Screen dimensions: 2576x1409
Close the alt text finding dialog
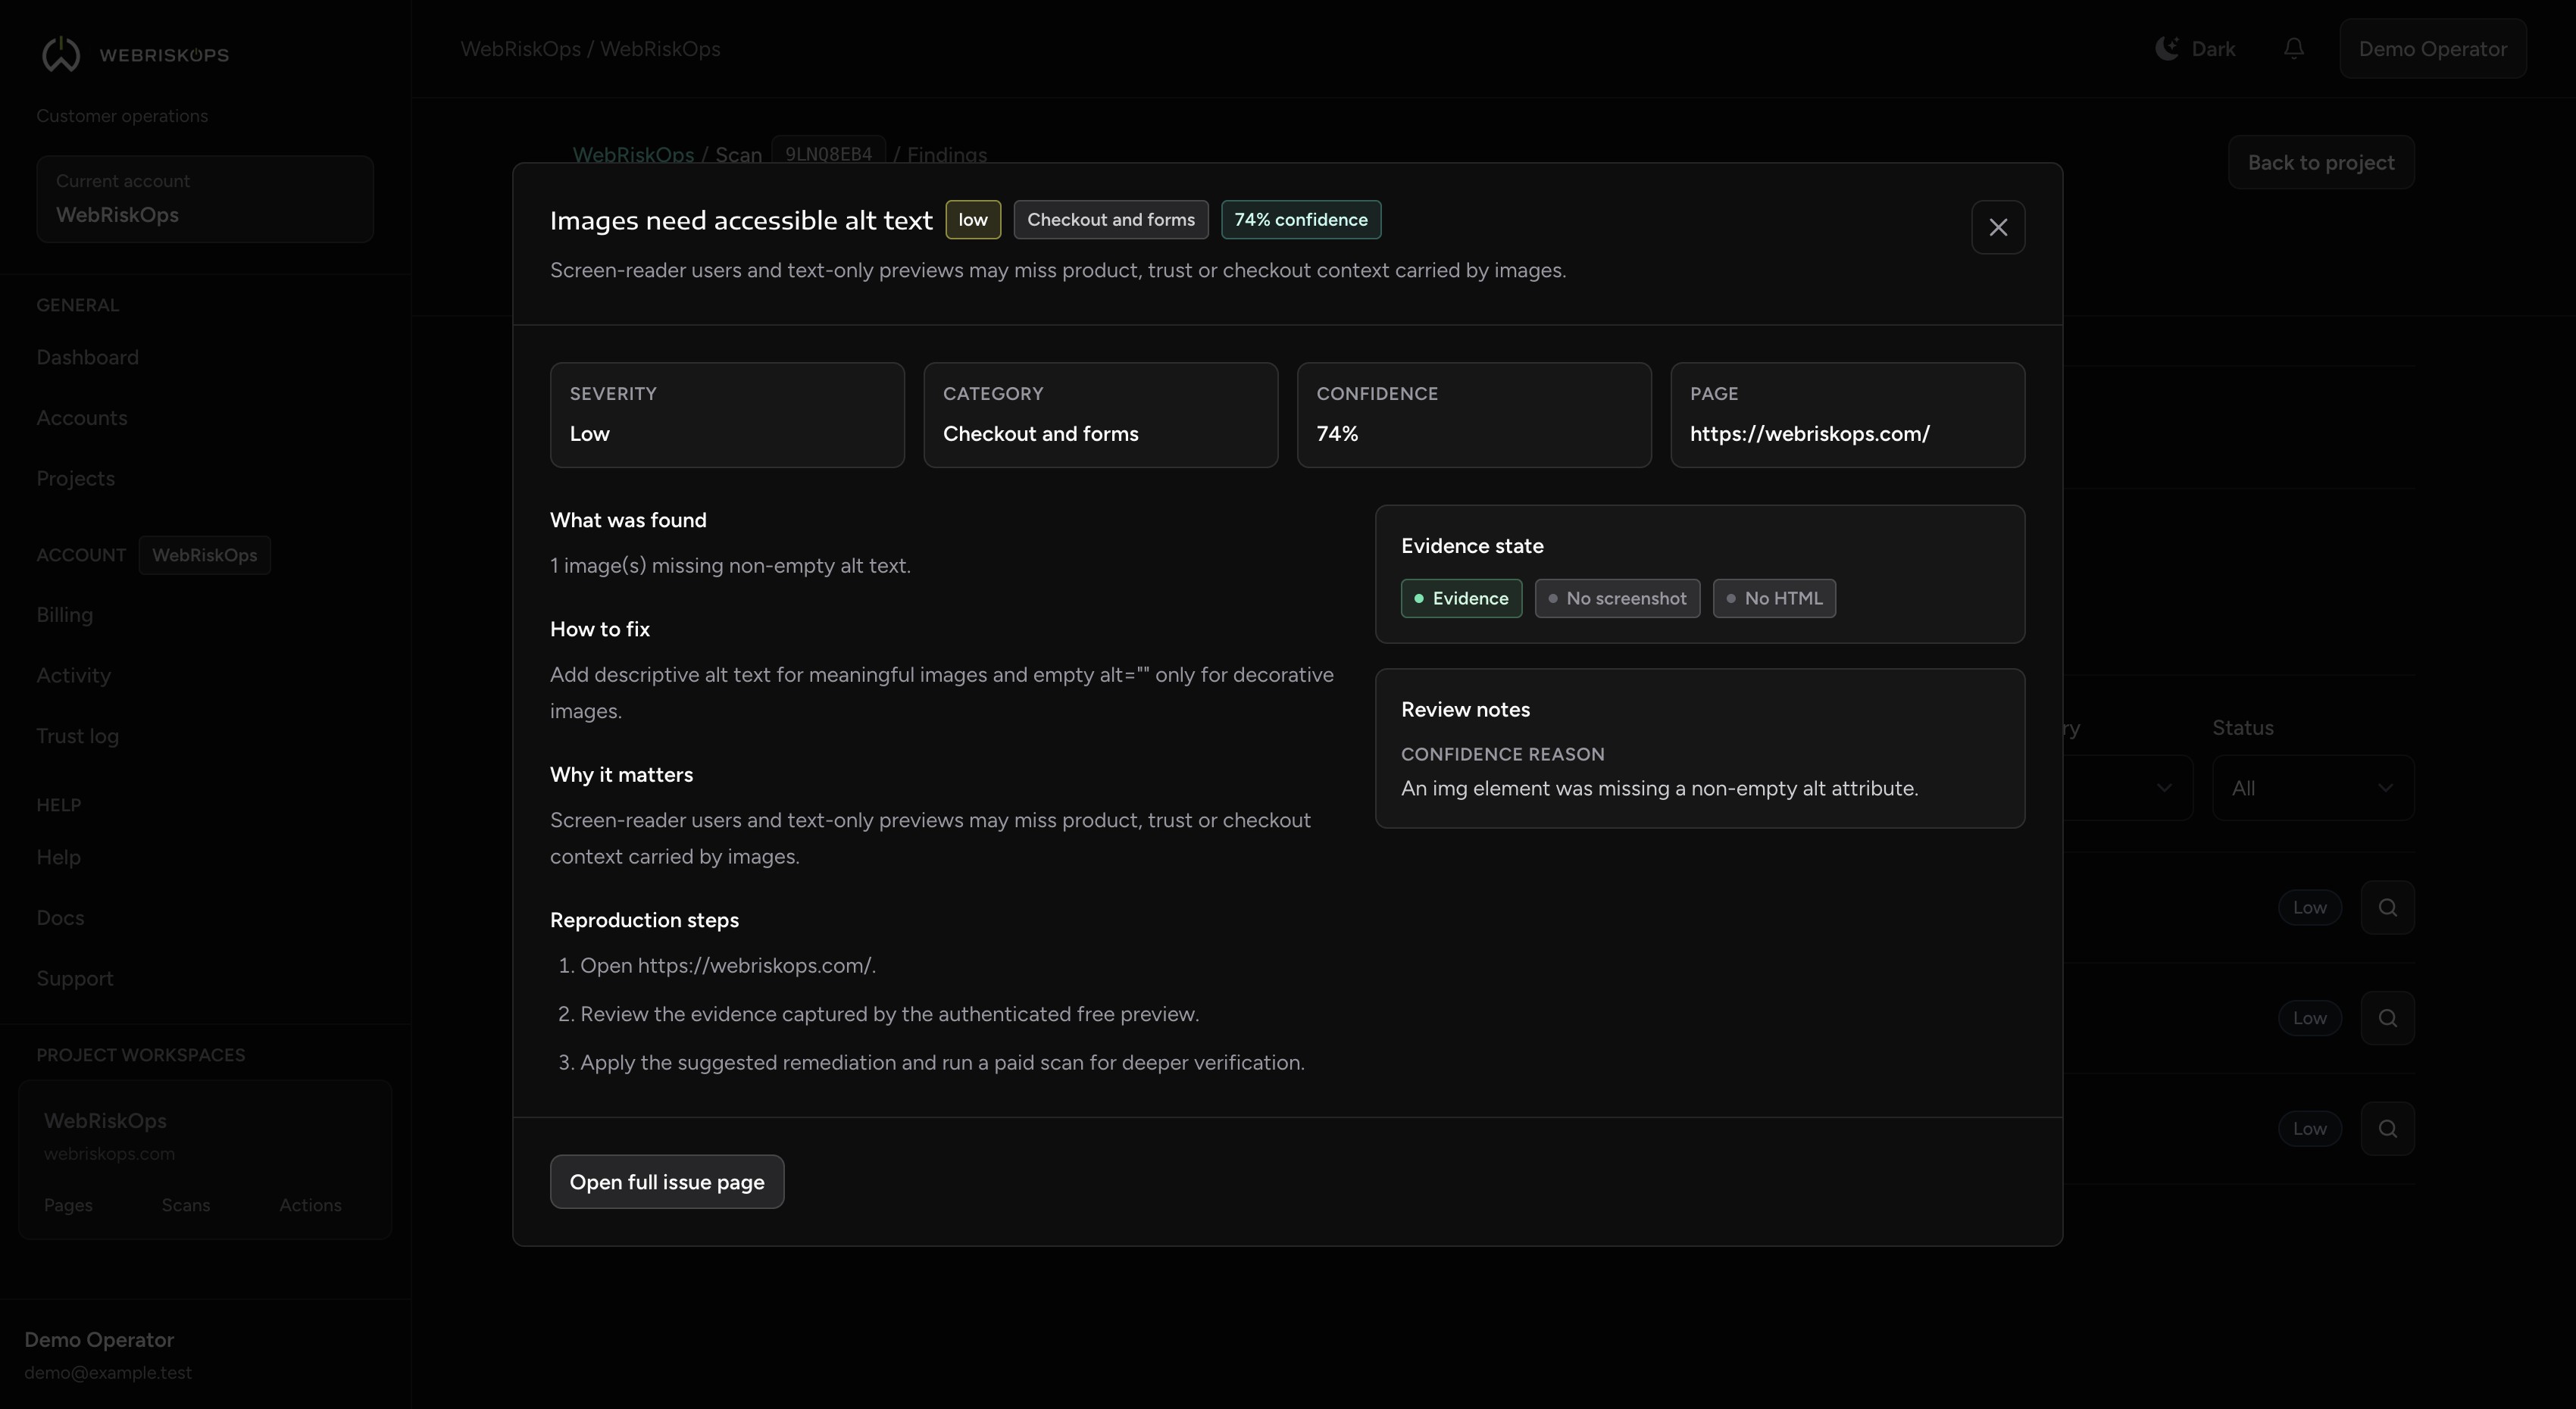(1997, 227)
